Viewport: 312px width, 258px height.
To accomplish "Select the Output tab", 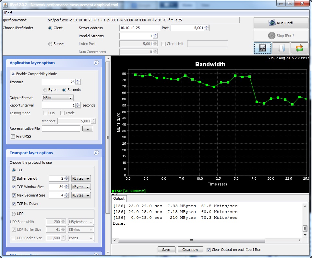I will [x=119, y=198].
